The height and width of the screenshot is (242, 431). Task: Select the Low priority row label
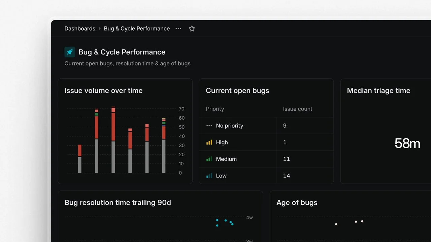[221, 176]
